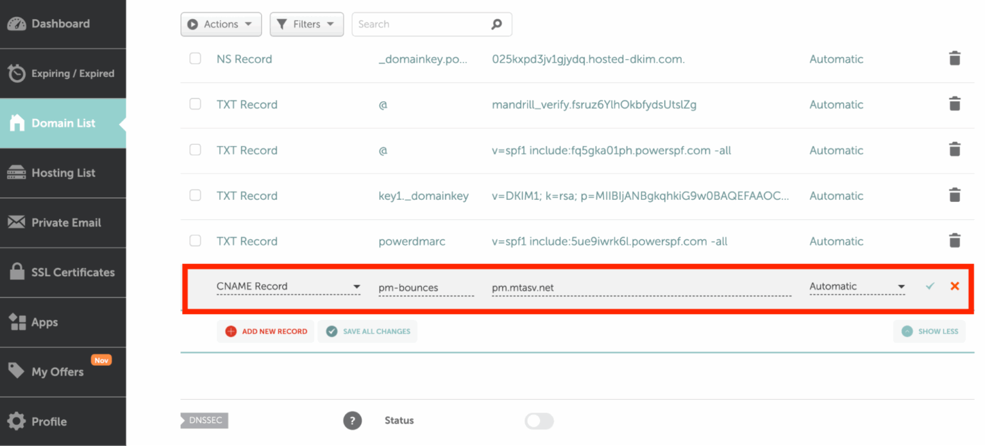Open the Filters dropdown
This screenshot has width=985, height=446.
click(x=307, y=24)
